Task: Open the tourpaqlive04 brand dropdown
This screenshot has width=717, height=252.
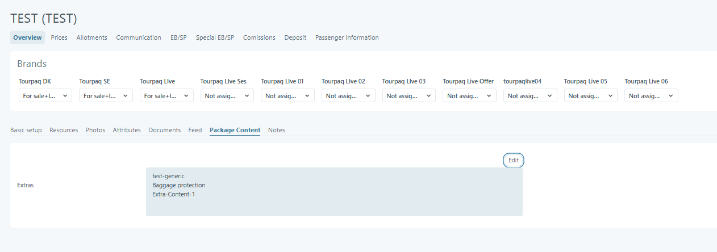Action: [x=530, y=96]
